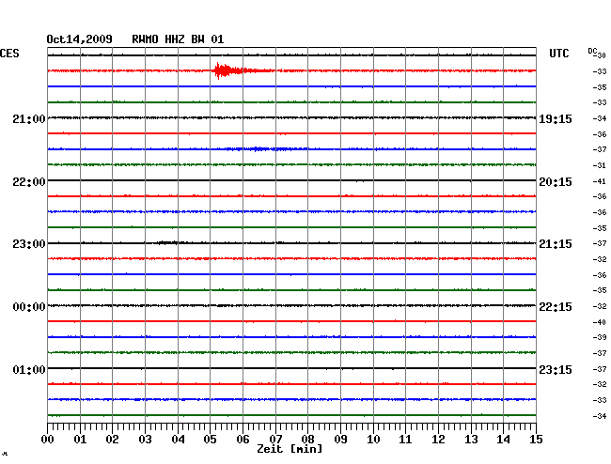This screenshot has height=464, width=611.
Task: Click minute tick label 02 on axis
Action: tap(112, 440)
